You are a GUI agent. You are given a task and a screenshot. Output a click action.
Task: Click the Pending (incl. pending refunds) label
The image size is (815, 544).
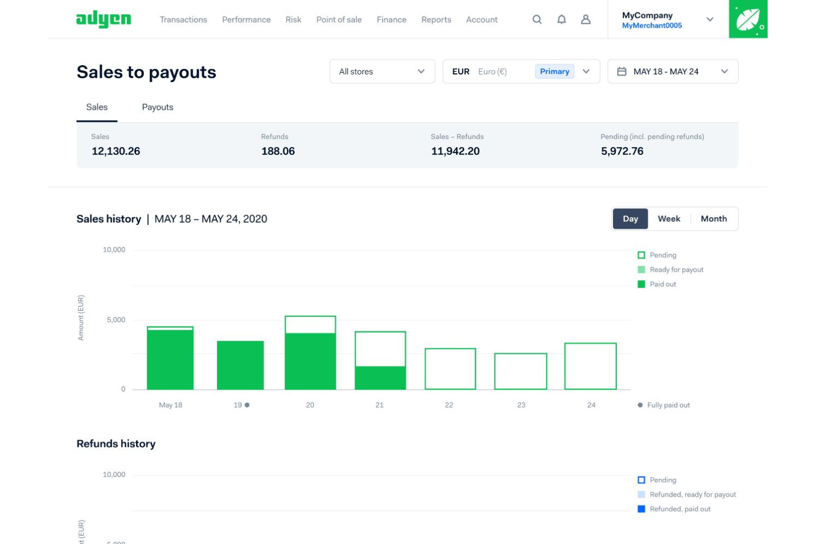(x=653, y=137)
